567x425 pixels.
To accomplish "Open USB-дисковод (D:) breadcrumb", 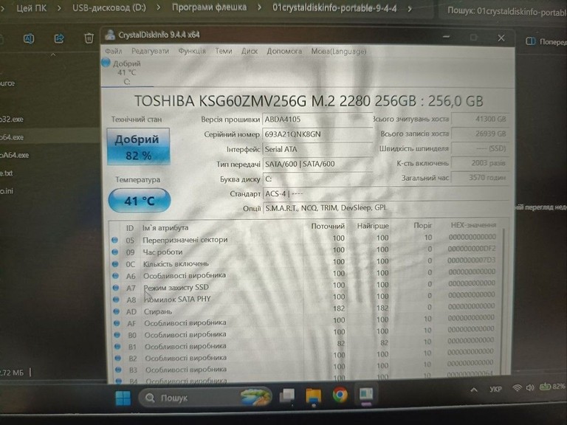I will point(109,7).
